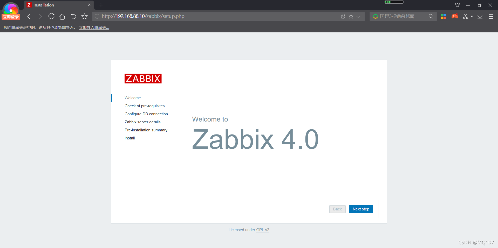
Task: Click the site security shield icon
Action: point(97,16)
